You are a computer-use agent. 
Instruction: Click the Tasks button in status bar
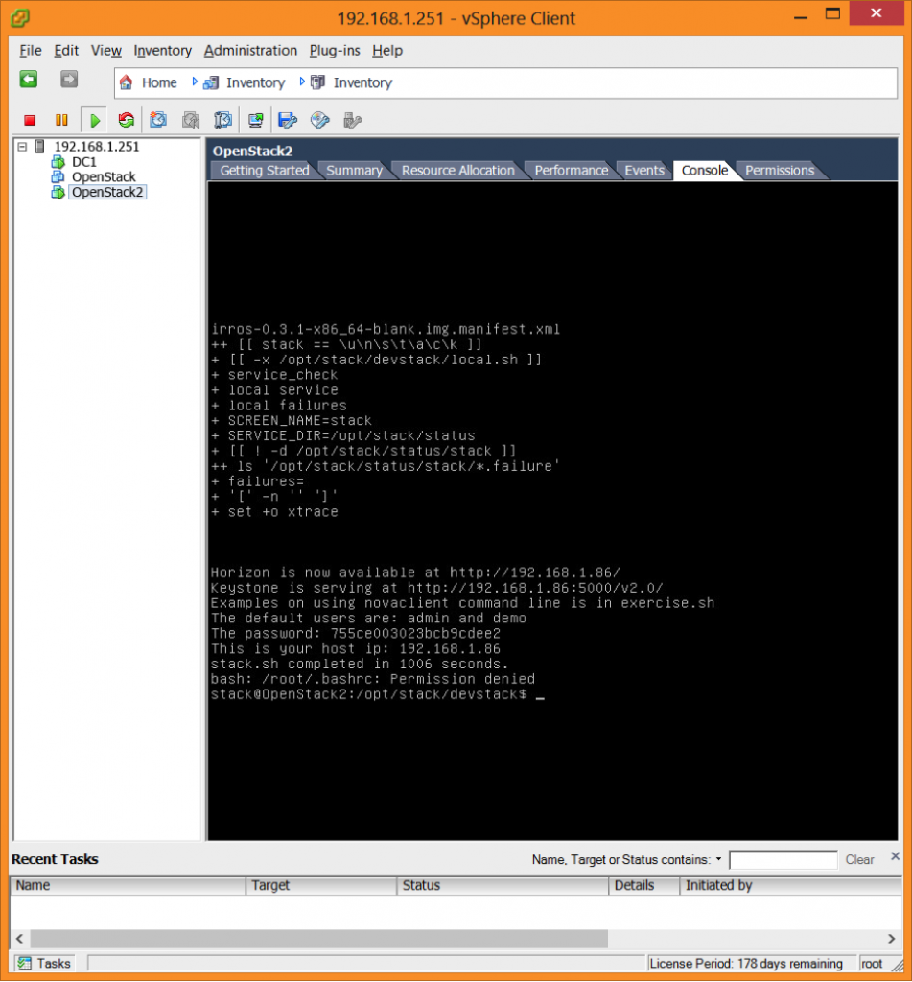44,963
